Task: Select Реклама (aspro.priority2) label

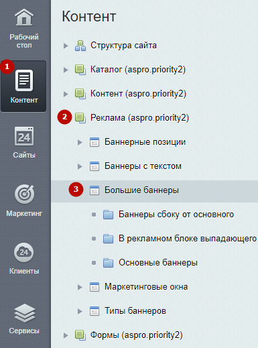Action: pos(139,118)
